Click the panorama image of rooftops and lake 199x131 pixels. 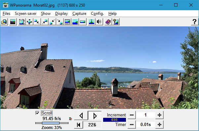click(x=99, y=68)
